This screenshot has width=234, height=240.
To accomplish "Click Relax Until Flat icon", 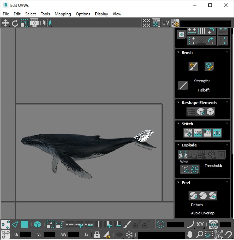I will [x=201, y=111].
